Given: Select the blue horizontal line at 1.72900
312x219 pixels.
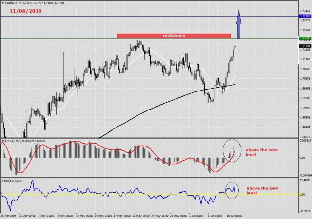Looking at the screenshot, I should (122, 16).
